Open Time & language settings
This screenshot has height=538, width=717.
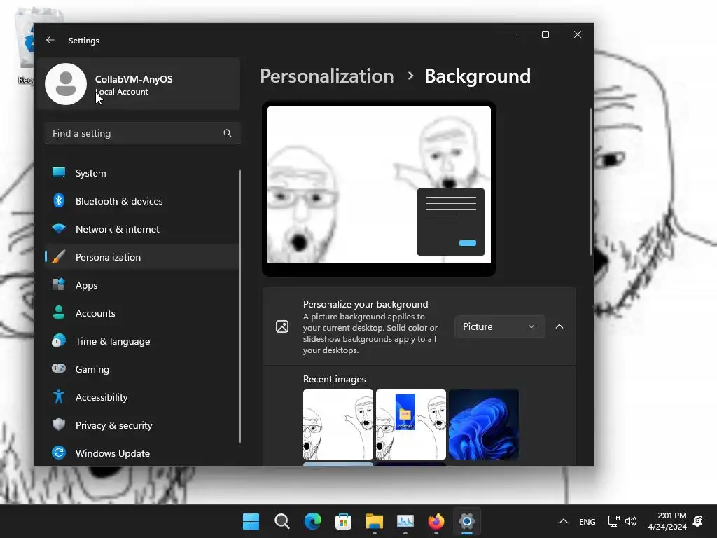pos(141,341)
